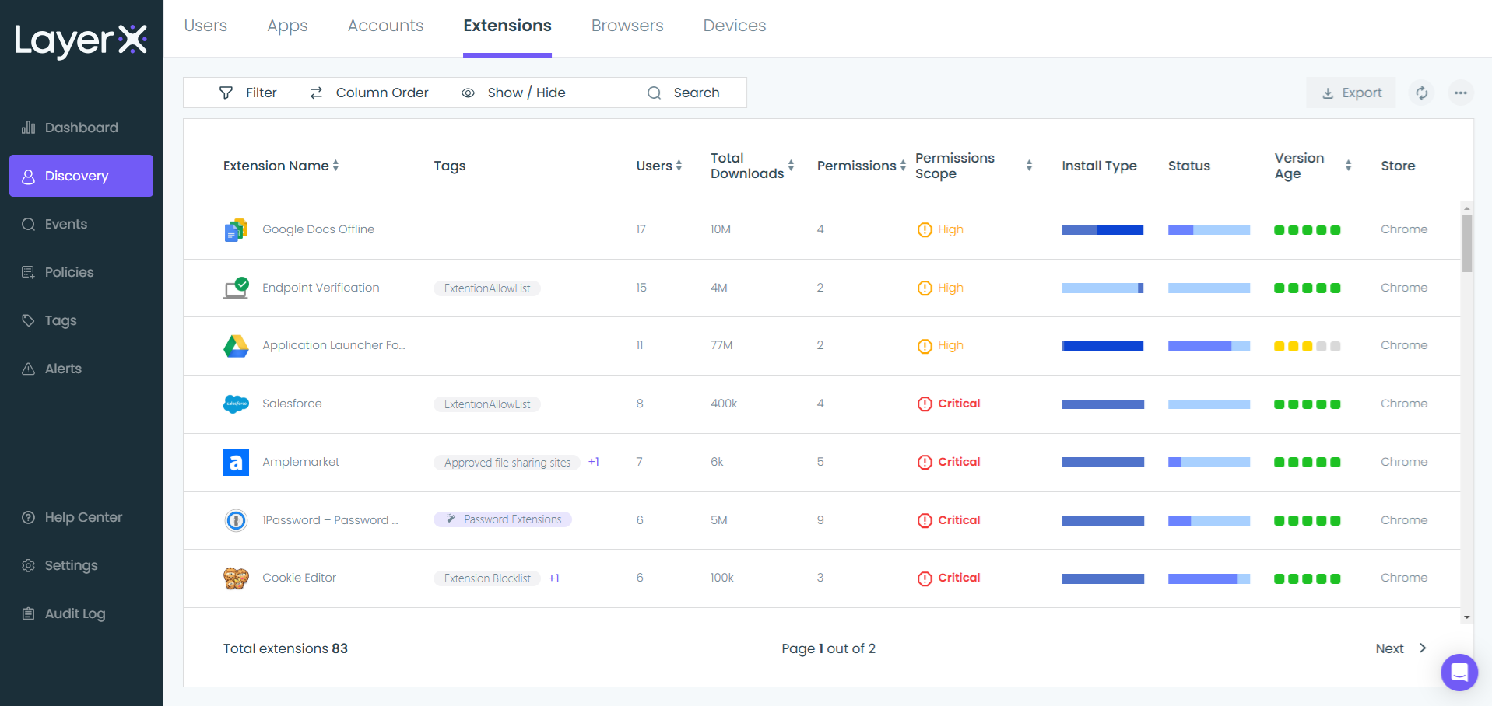Viewport: 1492px width, 706px height.
Task: Click the Install Type bar for Endpoint Verification
Action: pyautogui.click(x=1103, y=288)
